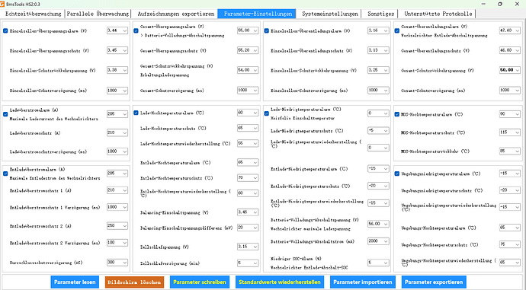526x290 pixels.
Task: Open Batterie-Vollladungs-Abschaltstrom dropdown showing 2000
Action: point(378,241)
